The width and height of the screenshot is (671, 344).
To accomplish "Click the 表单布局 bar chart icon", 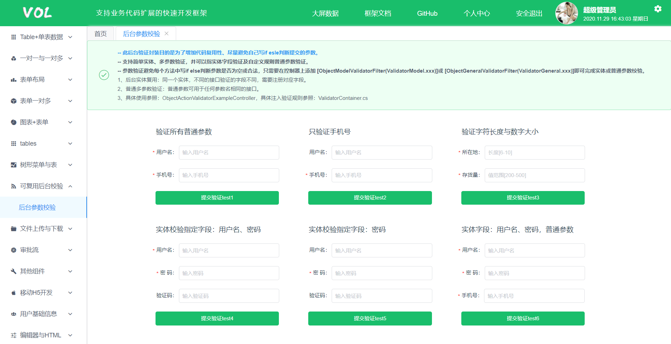I will [x=14, y=80].
